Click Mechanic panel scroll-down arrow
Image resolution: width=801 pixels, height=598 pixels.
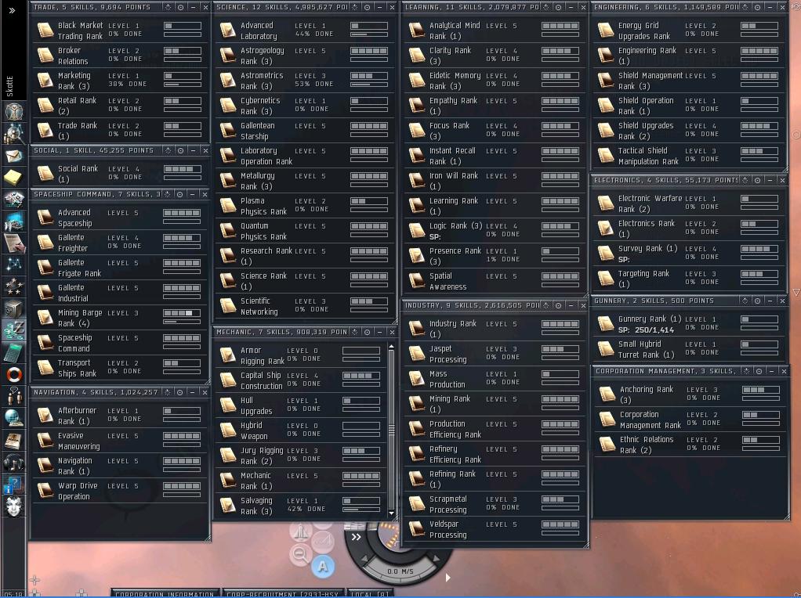pyautogui.click(x=391, y=513)
